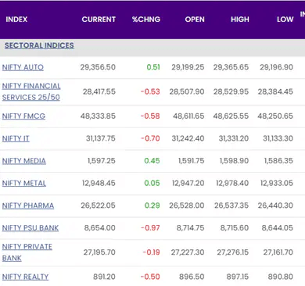Screen dimensions: 305x286
Task: Click the NIFTY REALTY index link
Action: tap(25, 277)
